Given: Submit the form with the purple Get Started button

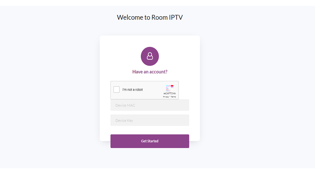Looking at the screenshot, I should coord(150,141).
